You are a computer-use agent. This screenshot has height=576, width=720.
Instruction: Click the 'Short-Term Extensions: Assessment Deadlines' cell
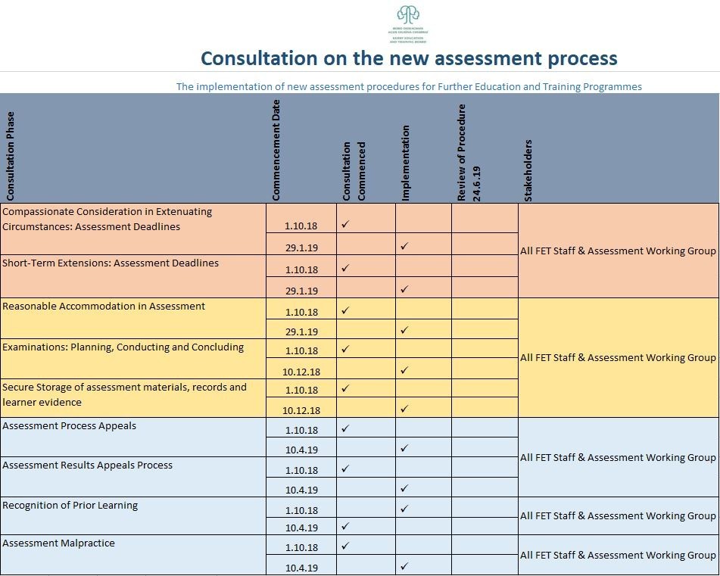point(133,276)
